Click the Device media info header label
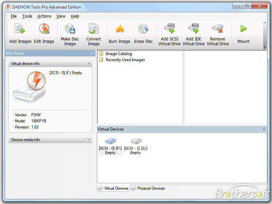 (x=26, y=140)
